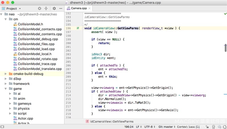Screen dimensions: 227x129
Task: Select the Camera.cpp editor tab
Action: [79, 8]
